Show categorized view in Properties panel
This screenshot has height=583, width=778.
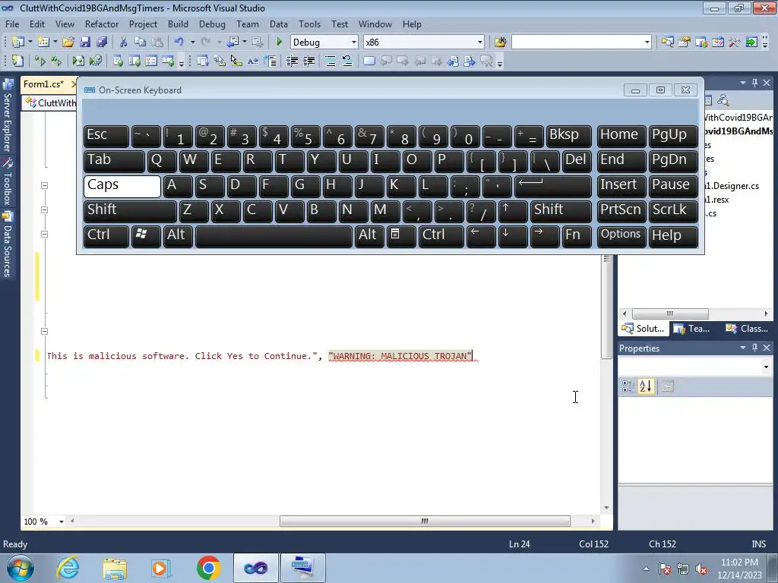628,386
